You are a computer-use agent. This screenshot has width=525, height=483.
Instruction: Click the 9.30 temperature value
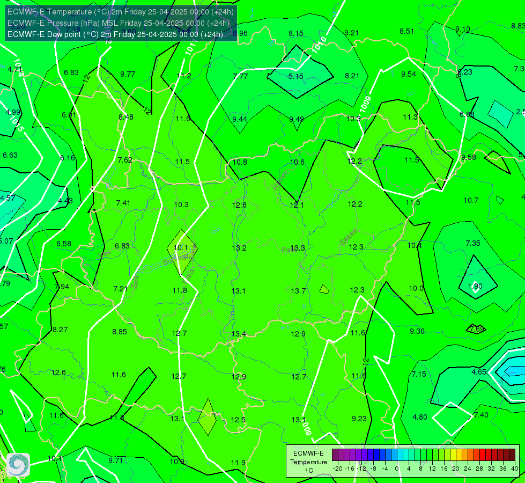click(x=417, y=331)
